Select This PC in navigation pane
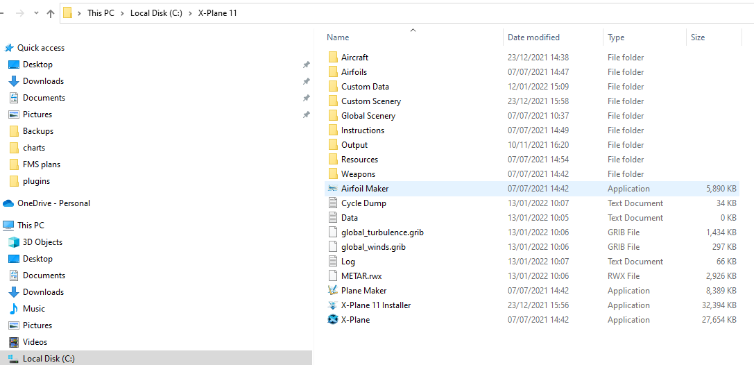Viewport: 754px width, 365px height. pos(31,225)
